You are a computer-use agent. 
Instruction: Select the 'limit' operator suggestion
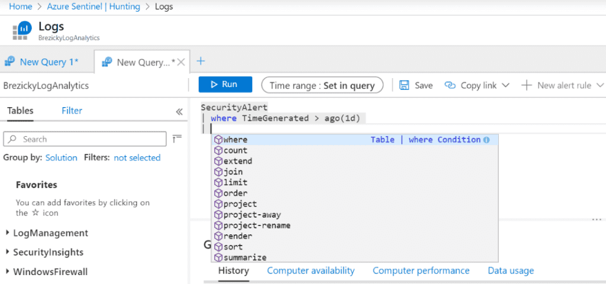point(355,182)
